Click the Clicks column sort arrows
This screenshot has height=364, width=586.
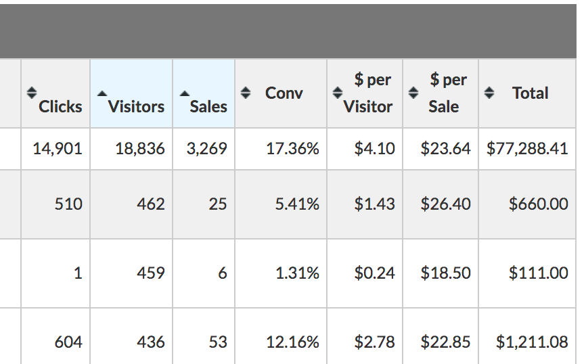click(32, 93)
